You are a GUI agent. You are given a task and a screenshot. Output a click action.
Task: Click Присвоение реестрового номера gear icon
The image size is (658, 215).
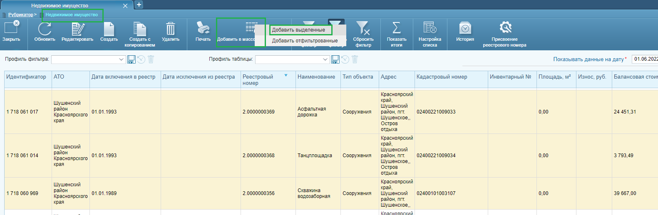(505, 28)
